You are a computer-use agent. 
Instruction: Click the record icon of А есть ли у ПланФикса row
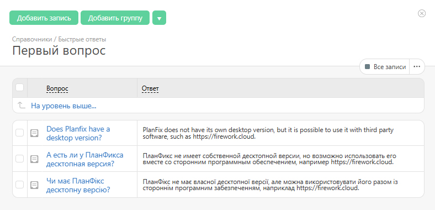pyautogui.click(x=34, y=159)
